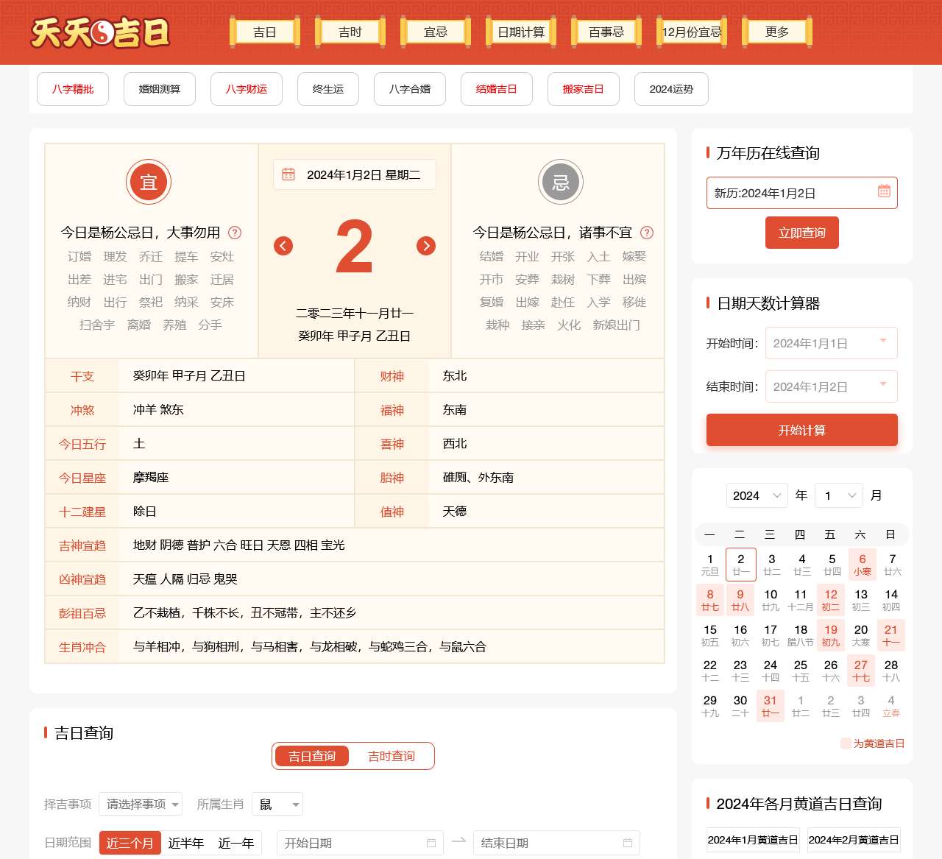Open the 请选择事项 dropdown

(140, 804)
